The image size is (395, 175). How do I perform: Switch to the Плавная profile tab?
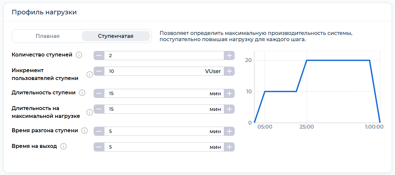(x=47, y=36)
